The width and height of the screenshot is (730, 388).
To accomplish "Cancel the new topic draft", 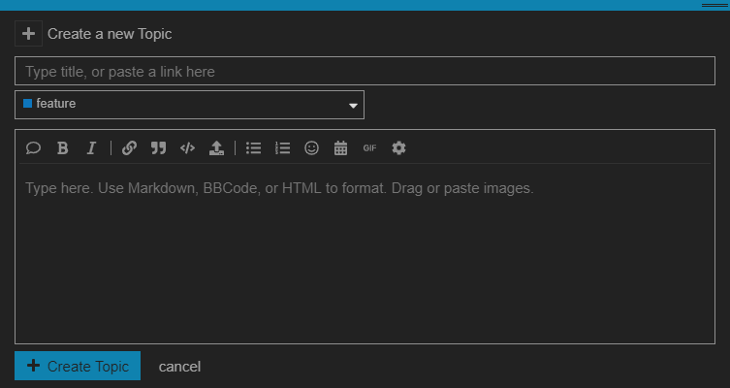I will (x=179, y=367).
